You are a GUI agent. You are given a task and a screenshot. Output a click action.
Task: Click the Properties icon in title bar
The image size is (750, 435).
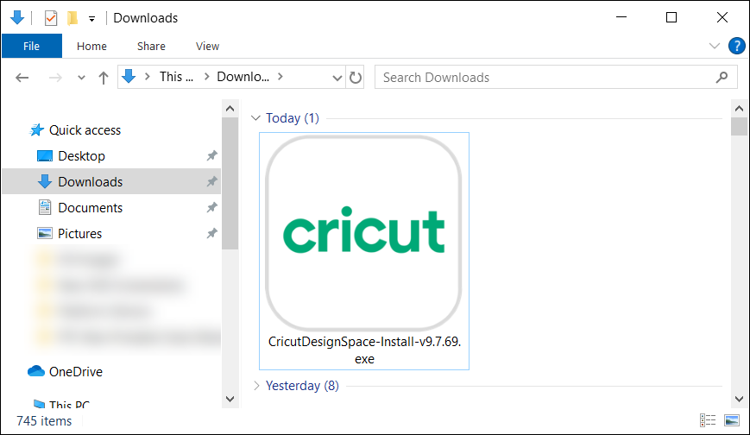(51, 18)
